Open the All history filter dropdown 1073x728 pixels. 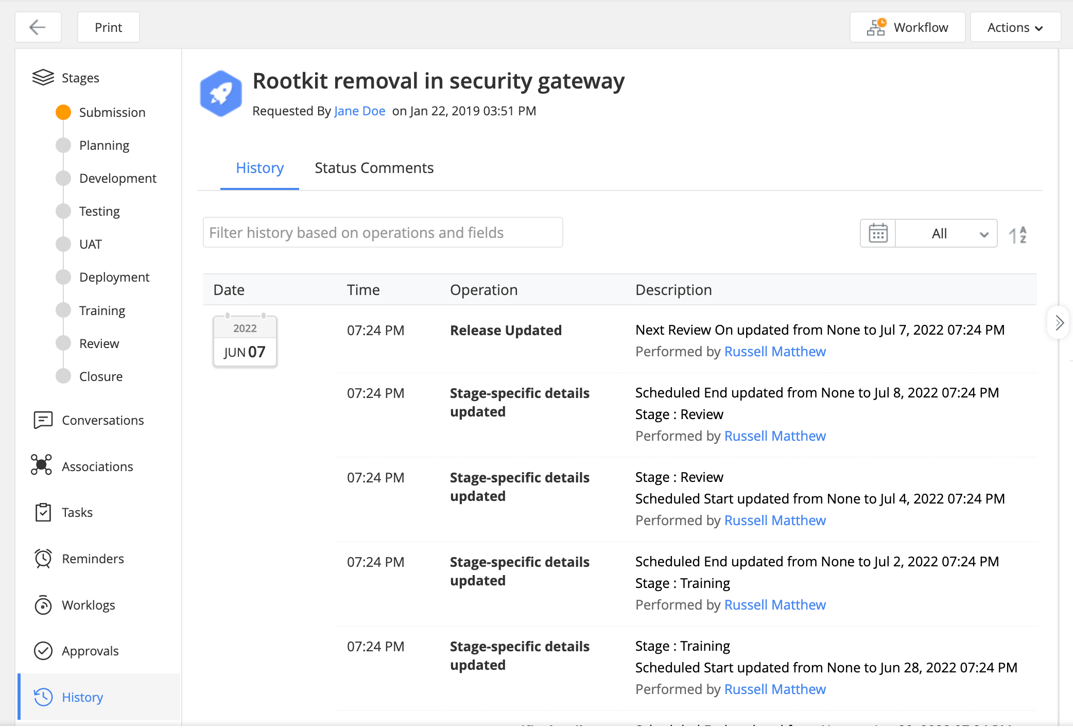pos(946,234)
